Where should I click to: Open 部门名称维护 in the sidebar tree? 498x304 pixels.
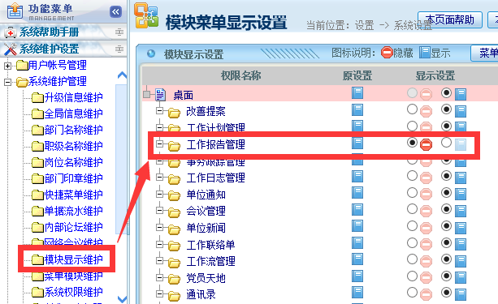coord(74,130)
